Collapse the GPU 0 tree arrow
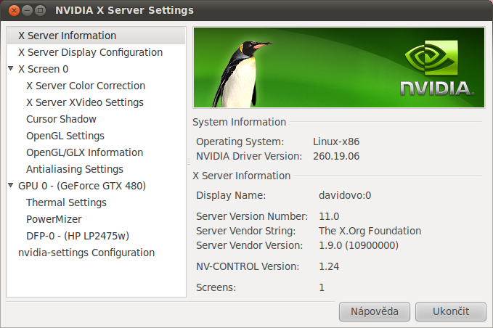 [11, 185]
